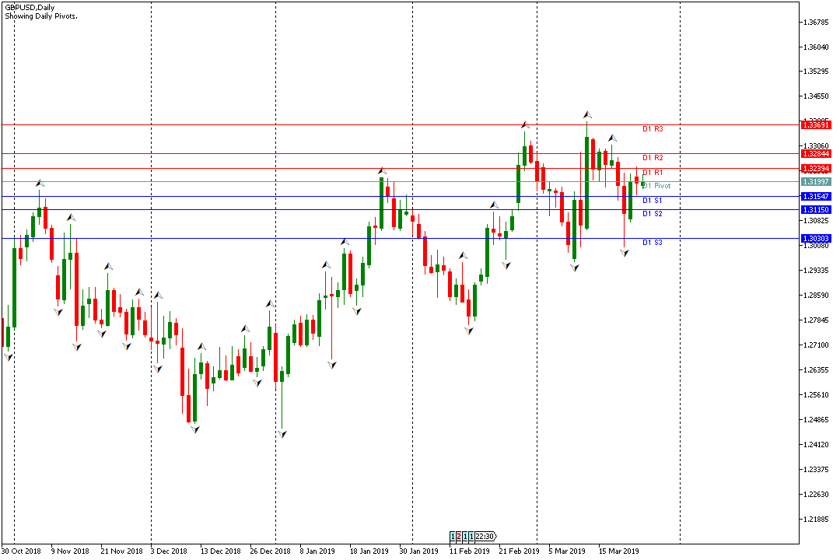Click the 22:30 event time flag
The height and width of the screenshot is (560, 840).
pos(486,537)
